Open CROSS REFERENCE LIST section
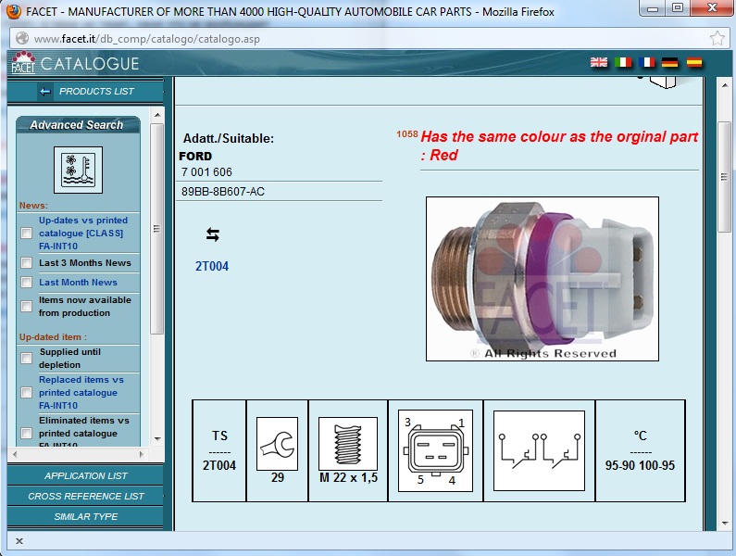Image resolution: width=736 pixels, height=556 pixels. 85,496
